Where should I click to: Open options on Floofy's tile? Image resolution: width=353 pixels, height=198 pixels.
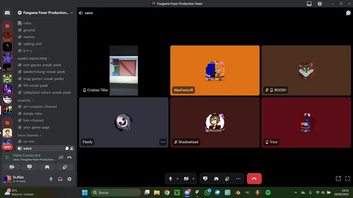[163, 142]
